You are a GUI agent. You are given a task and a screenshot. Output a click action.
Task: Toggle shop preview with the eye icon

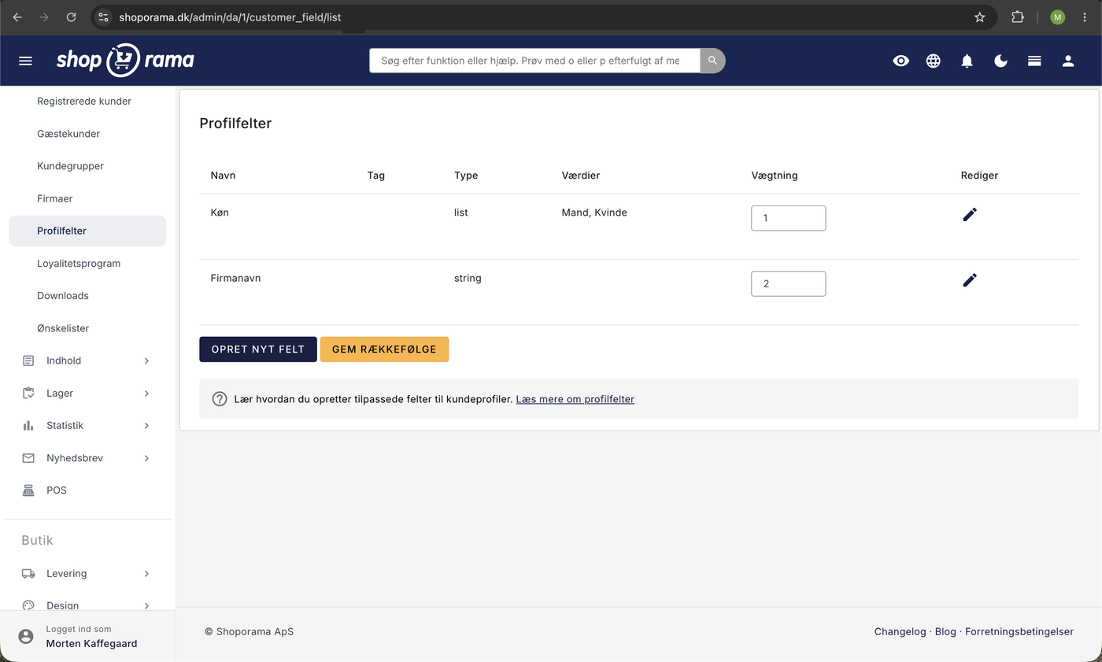click(901, 61)
